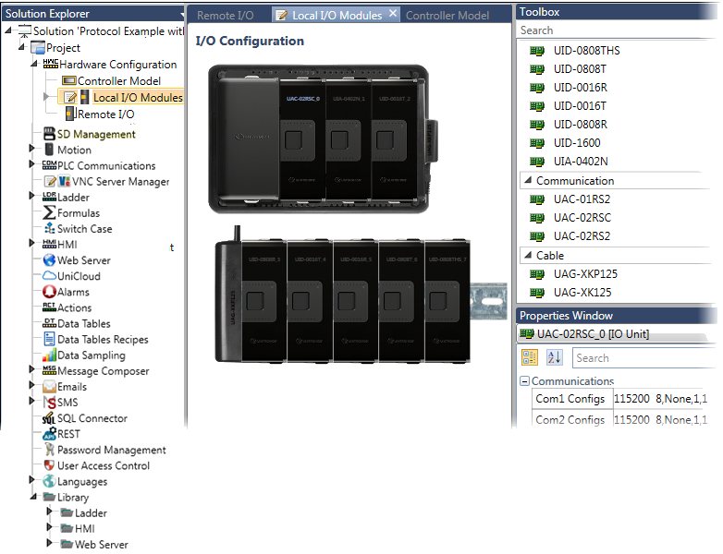Click the Data Sampling chart icon
Image resolution: width=723 pixels, height=554 pixels.
coord(49,355)
